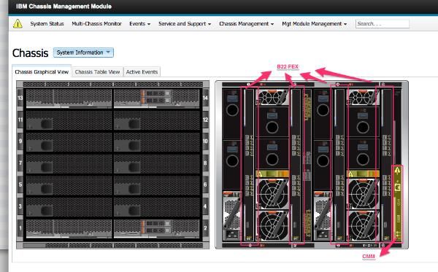This screenshot has height=272, width=438.
Task: Open Multi-Chassis Monitor
Action: click(96, 24)
